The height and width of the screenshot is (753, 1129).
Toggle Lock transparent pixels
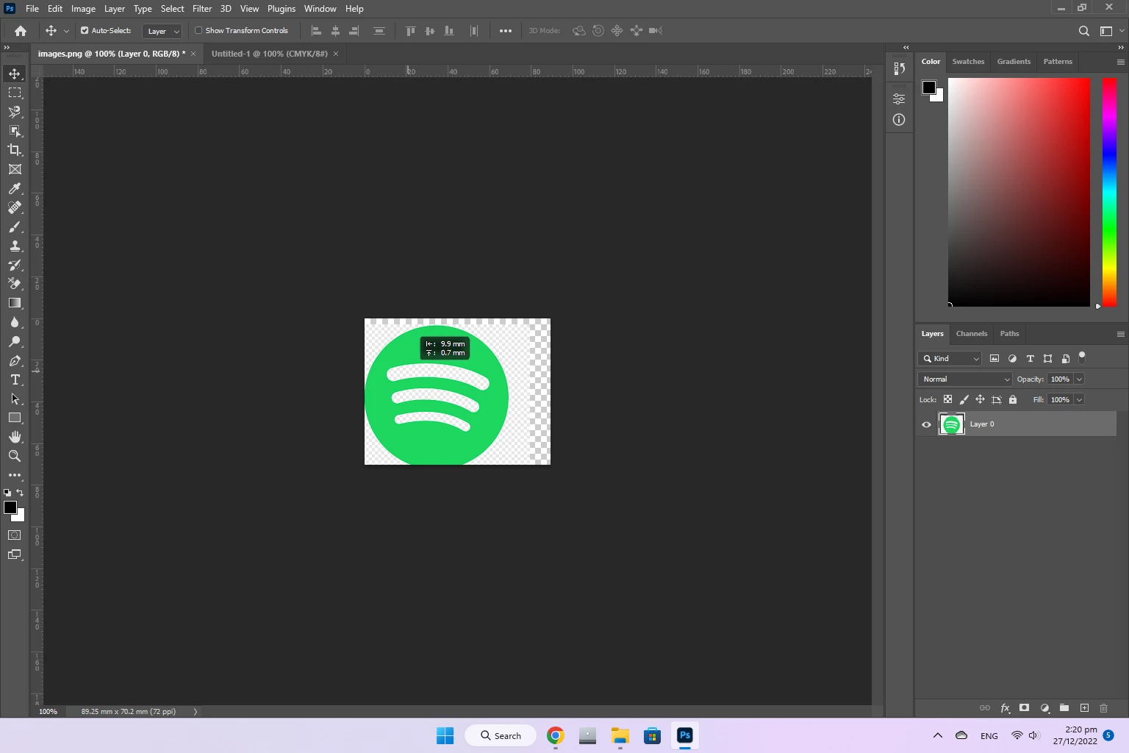coord(947,399)
